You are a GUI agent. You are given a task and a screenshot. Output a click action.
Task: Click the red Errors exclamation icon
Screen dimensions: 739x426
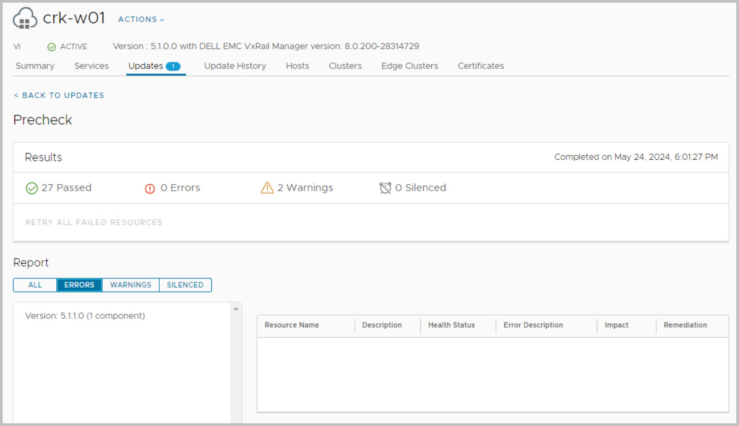(x=150, y=188)
